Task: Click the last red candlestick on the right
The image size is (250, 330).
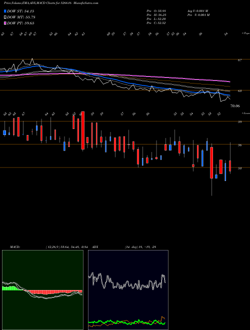Action: 230,166
